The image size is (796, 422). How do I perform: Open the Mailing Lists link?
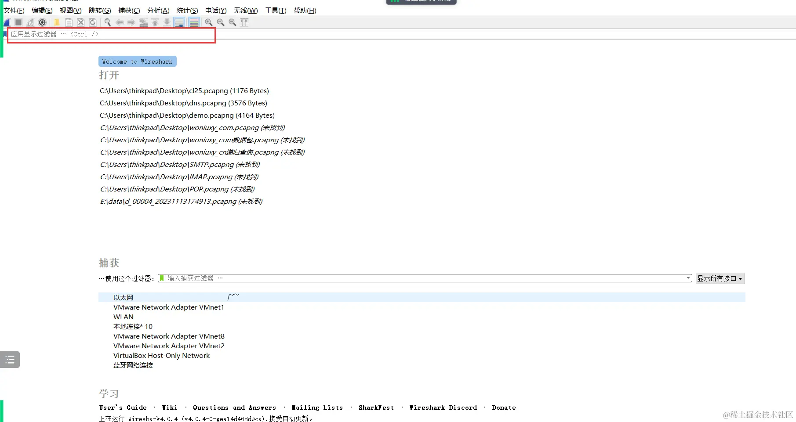tap(317, 408)
